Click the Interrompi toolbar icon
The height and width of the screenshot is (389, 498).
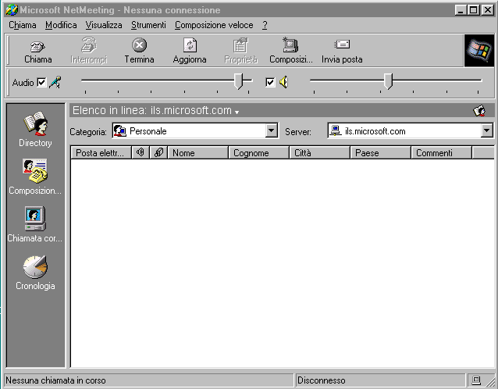89,45
